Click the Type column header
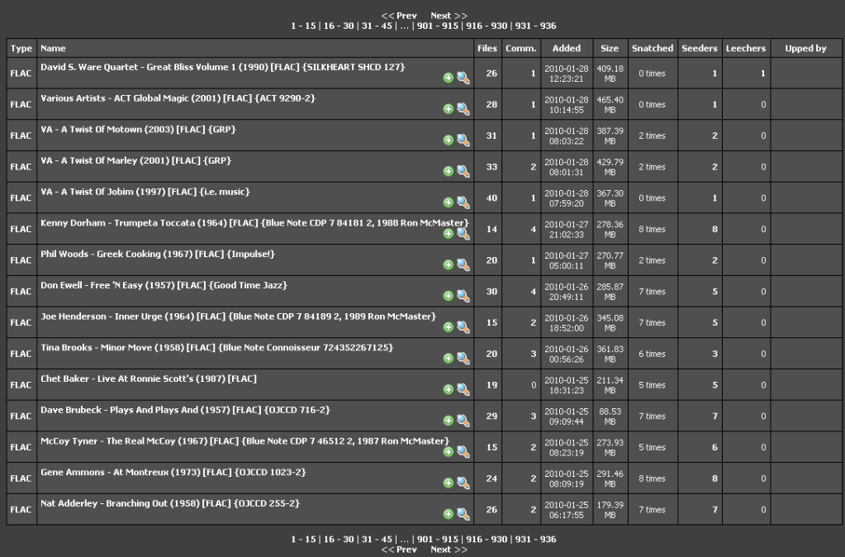 click(21, 49)
